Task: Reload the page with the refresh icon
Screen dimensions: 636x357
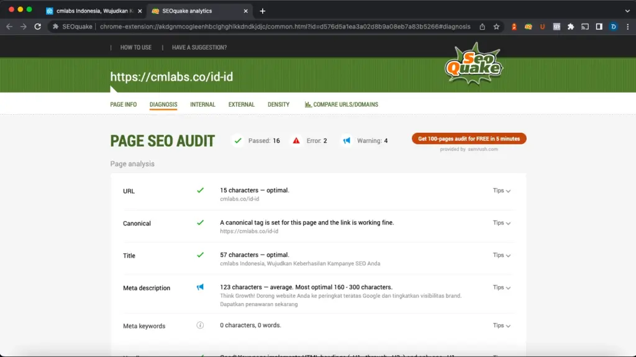Action: tap(38, 26)
